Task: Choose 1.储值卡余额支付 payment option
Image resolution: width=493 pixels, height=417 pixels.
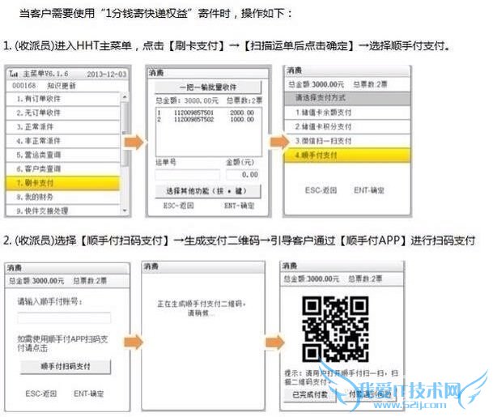Action: (347, 113)
